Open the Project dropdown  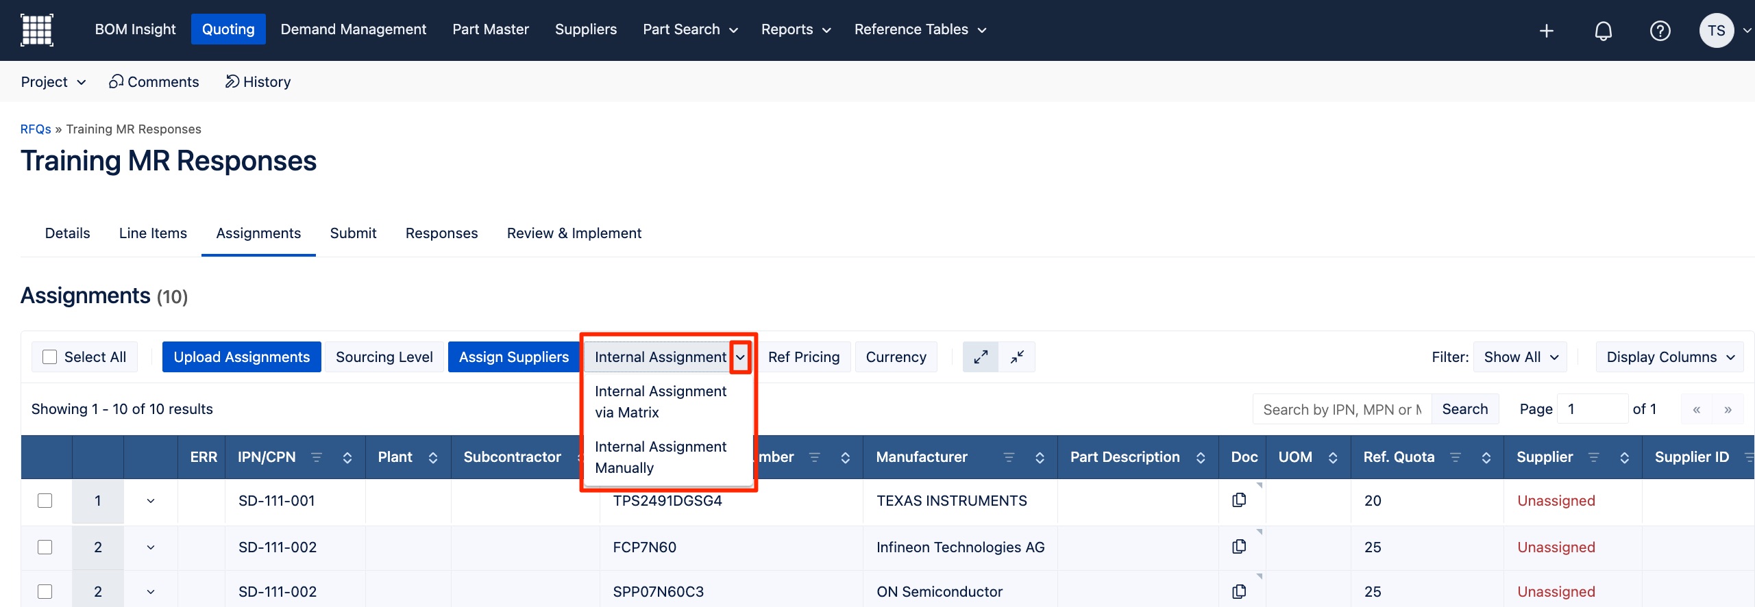pyautogui.click(x=53, y=82)
